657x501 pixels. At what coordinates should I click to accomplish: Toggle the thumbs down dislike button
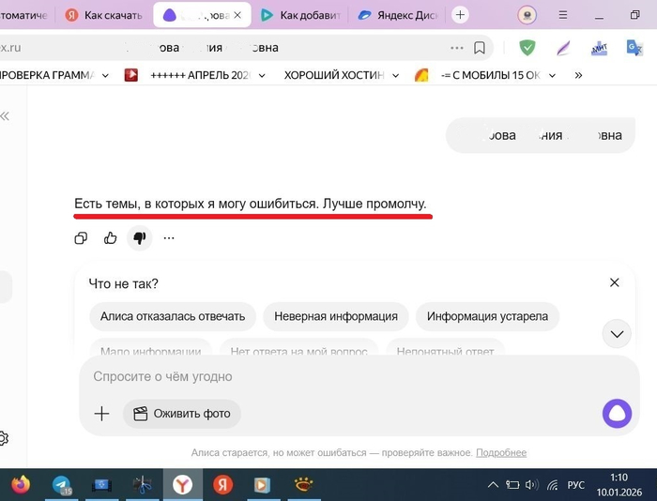[140, 238]
